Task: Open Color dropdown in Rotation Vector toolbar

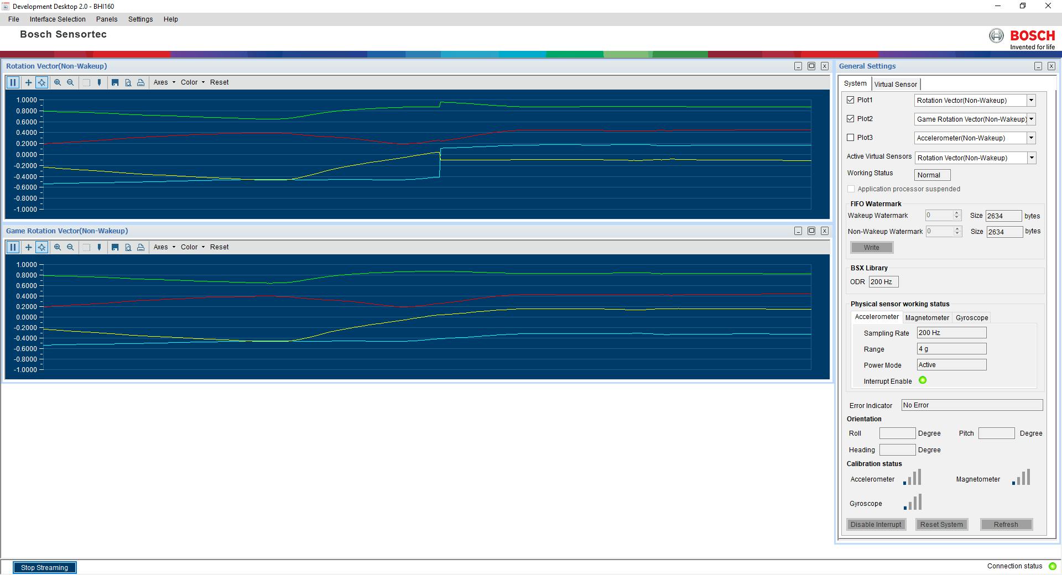Action: (x=192, y=82)
